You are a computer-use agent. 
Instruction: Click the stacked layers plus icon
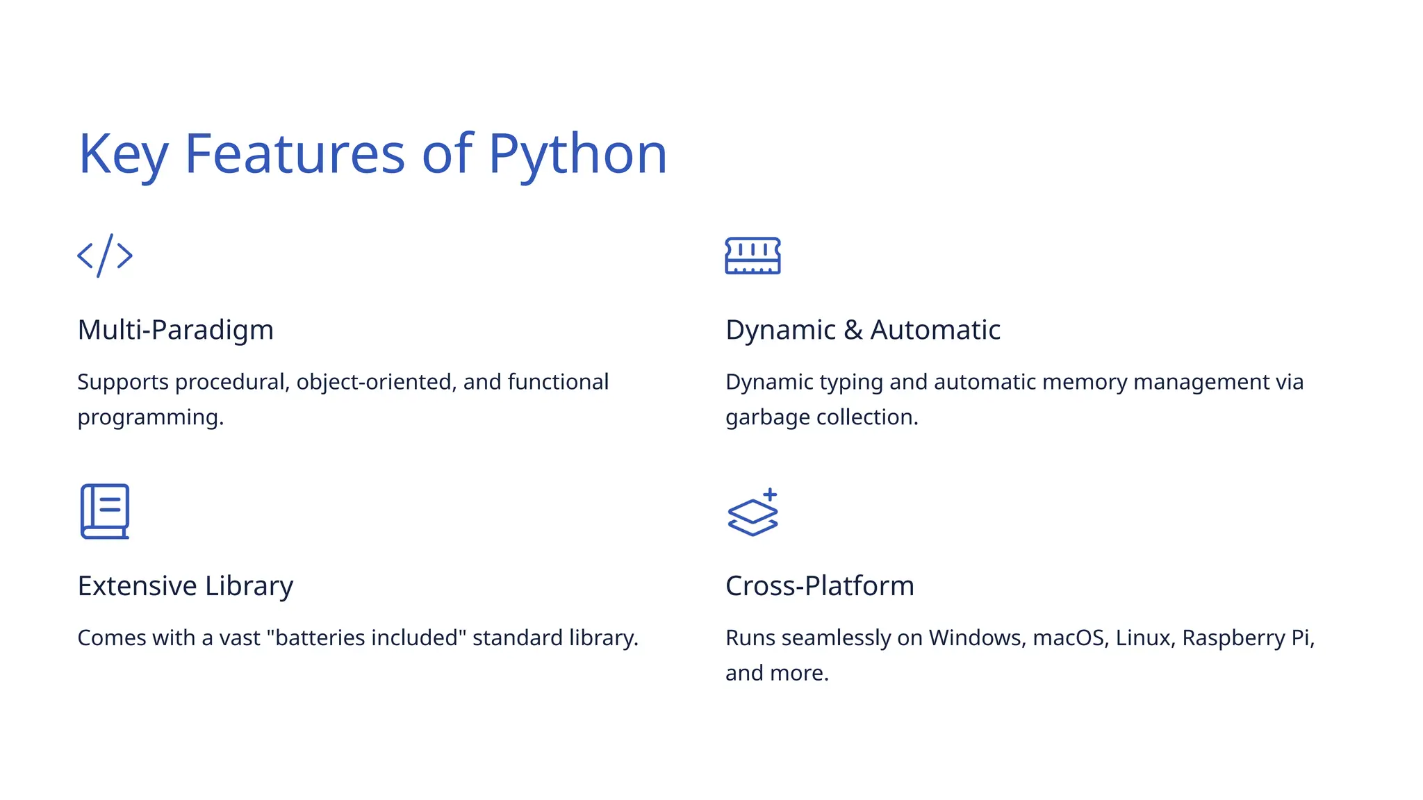point(752,512)
